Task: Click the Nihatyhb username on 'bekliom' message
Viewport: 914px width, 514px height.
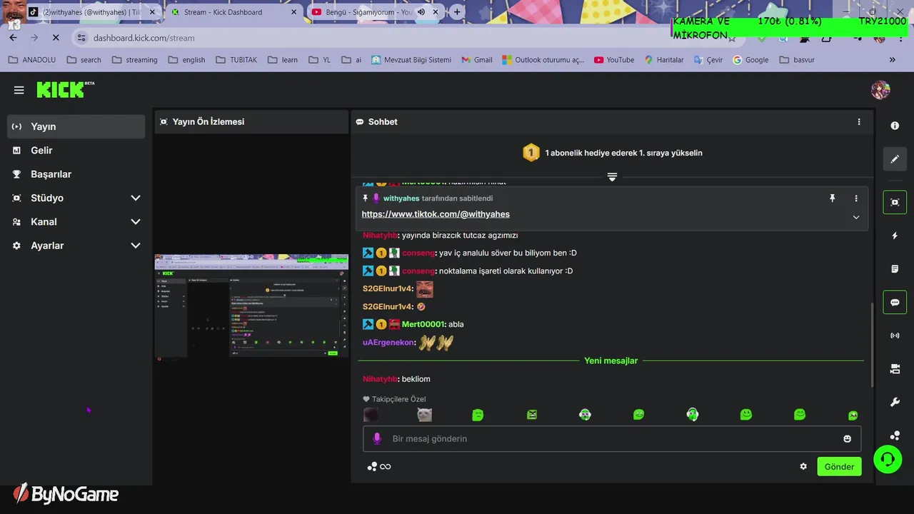Action: 380,379
